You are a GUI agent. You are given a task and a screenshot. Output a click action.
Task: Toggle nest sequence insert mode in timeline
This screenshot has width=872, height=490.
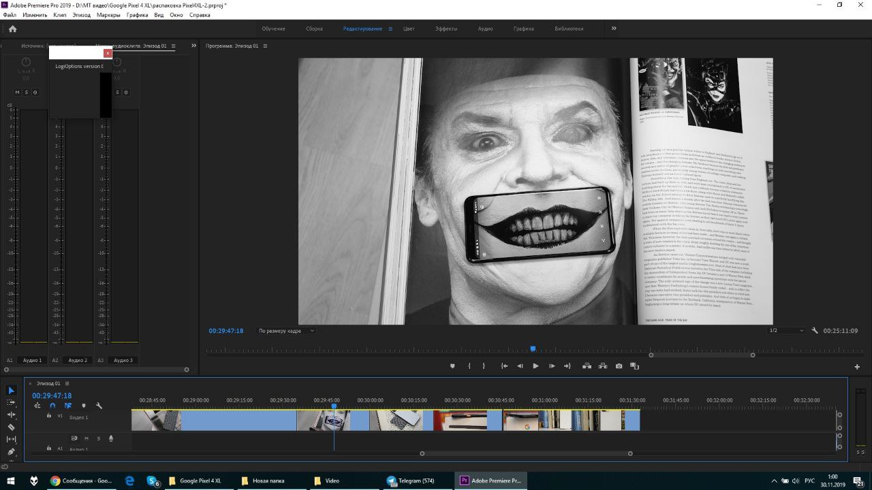click(37, 406)
